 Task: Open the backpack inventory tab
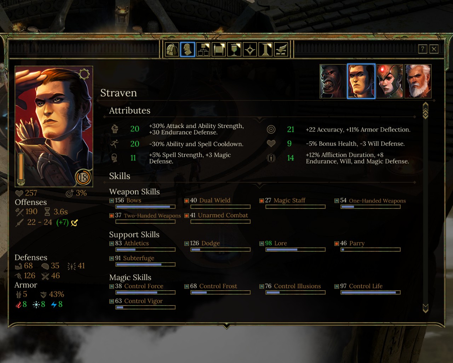coord(172,50)
